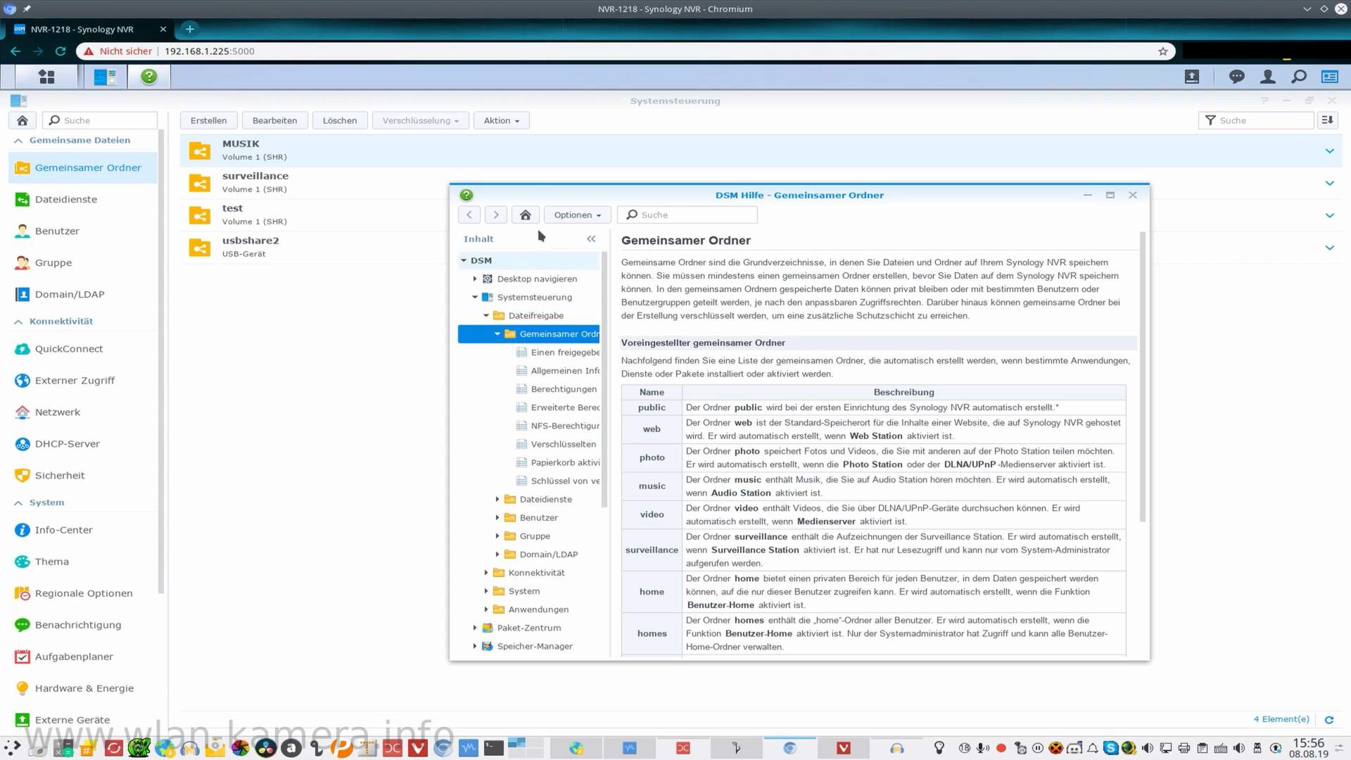Collapse the System sidebar section
The width and height of the screenshot is (1351, 760).
pos(18,503)
